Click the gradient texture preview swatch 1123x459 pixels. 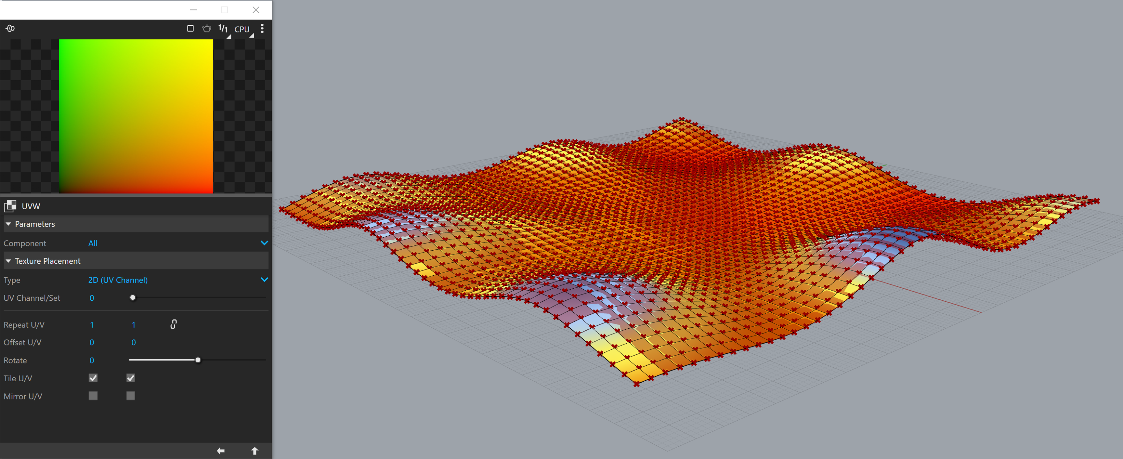[136, 116]
